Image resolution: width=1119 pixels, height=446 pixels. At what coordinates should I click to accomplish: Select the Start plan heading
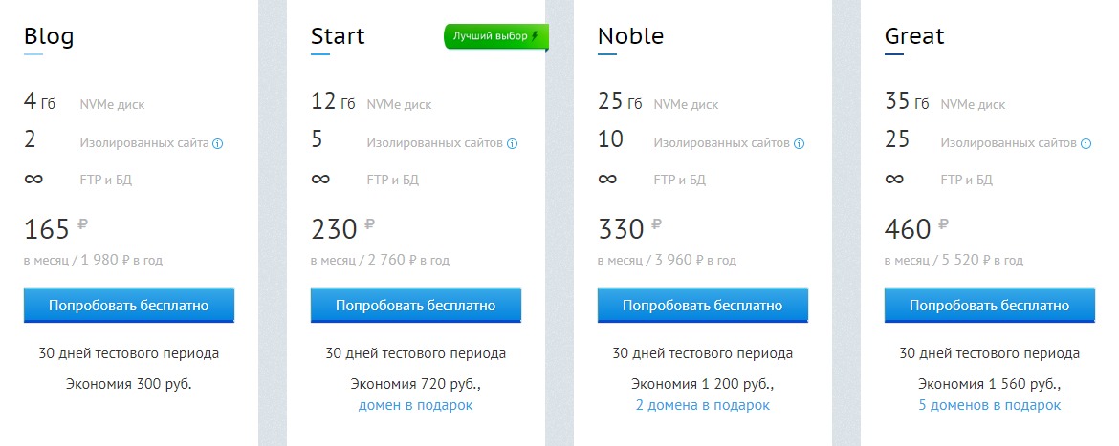click(339, 35)
